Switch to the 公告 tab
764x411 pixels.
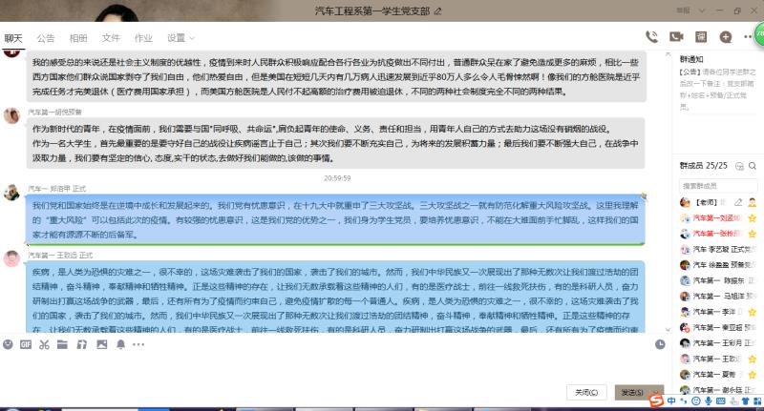coord(46,38)
